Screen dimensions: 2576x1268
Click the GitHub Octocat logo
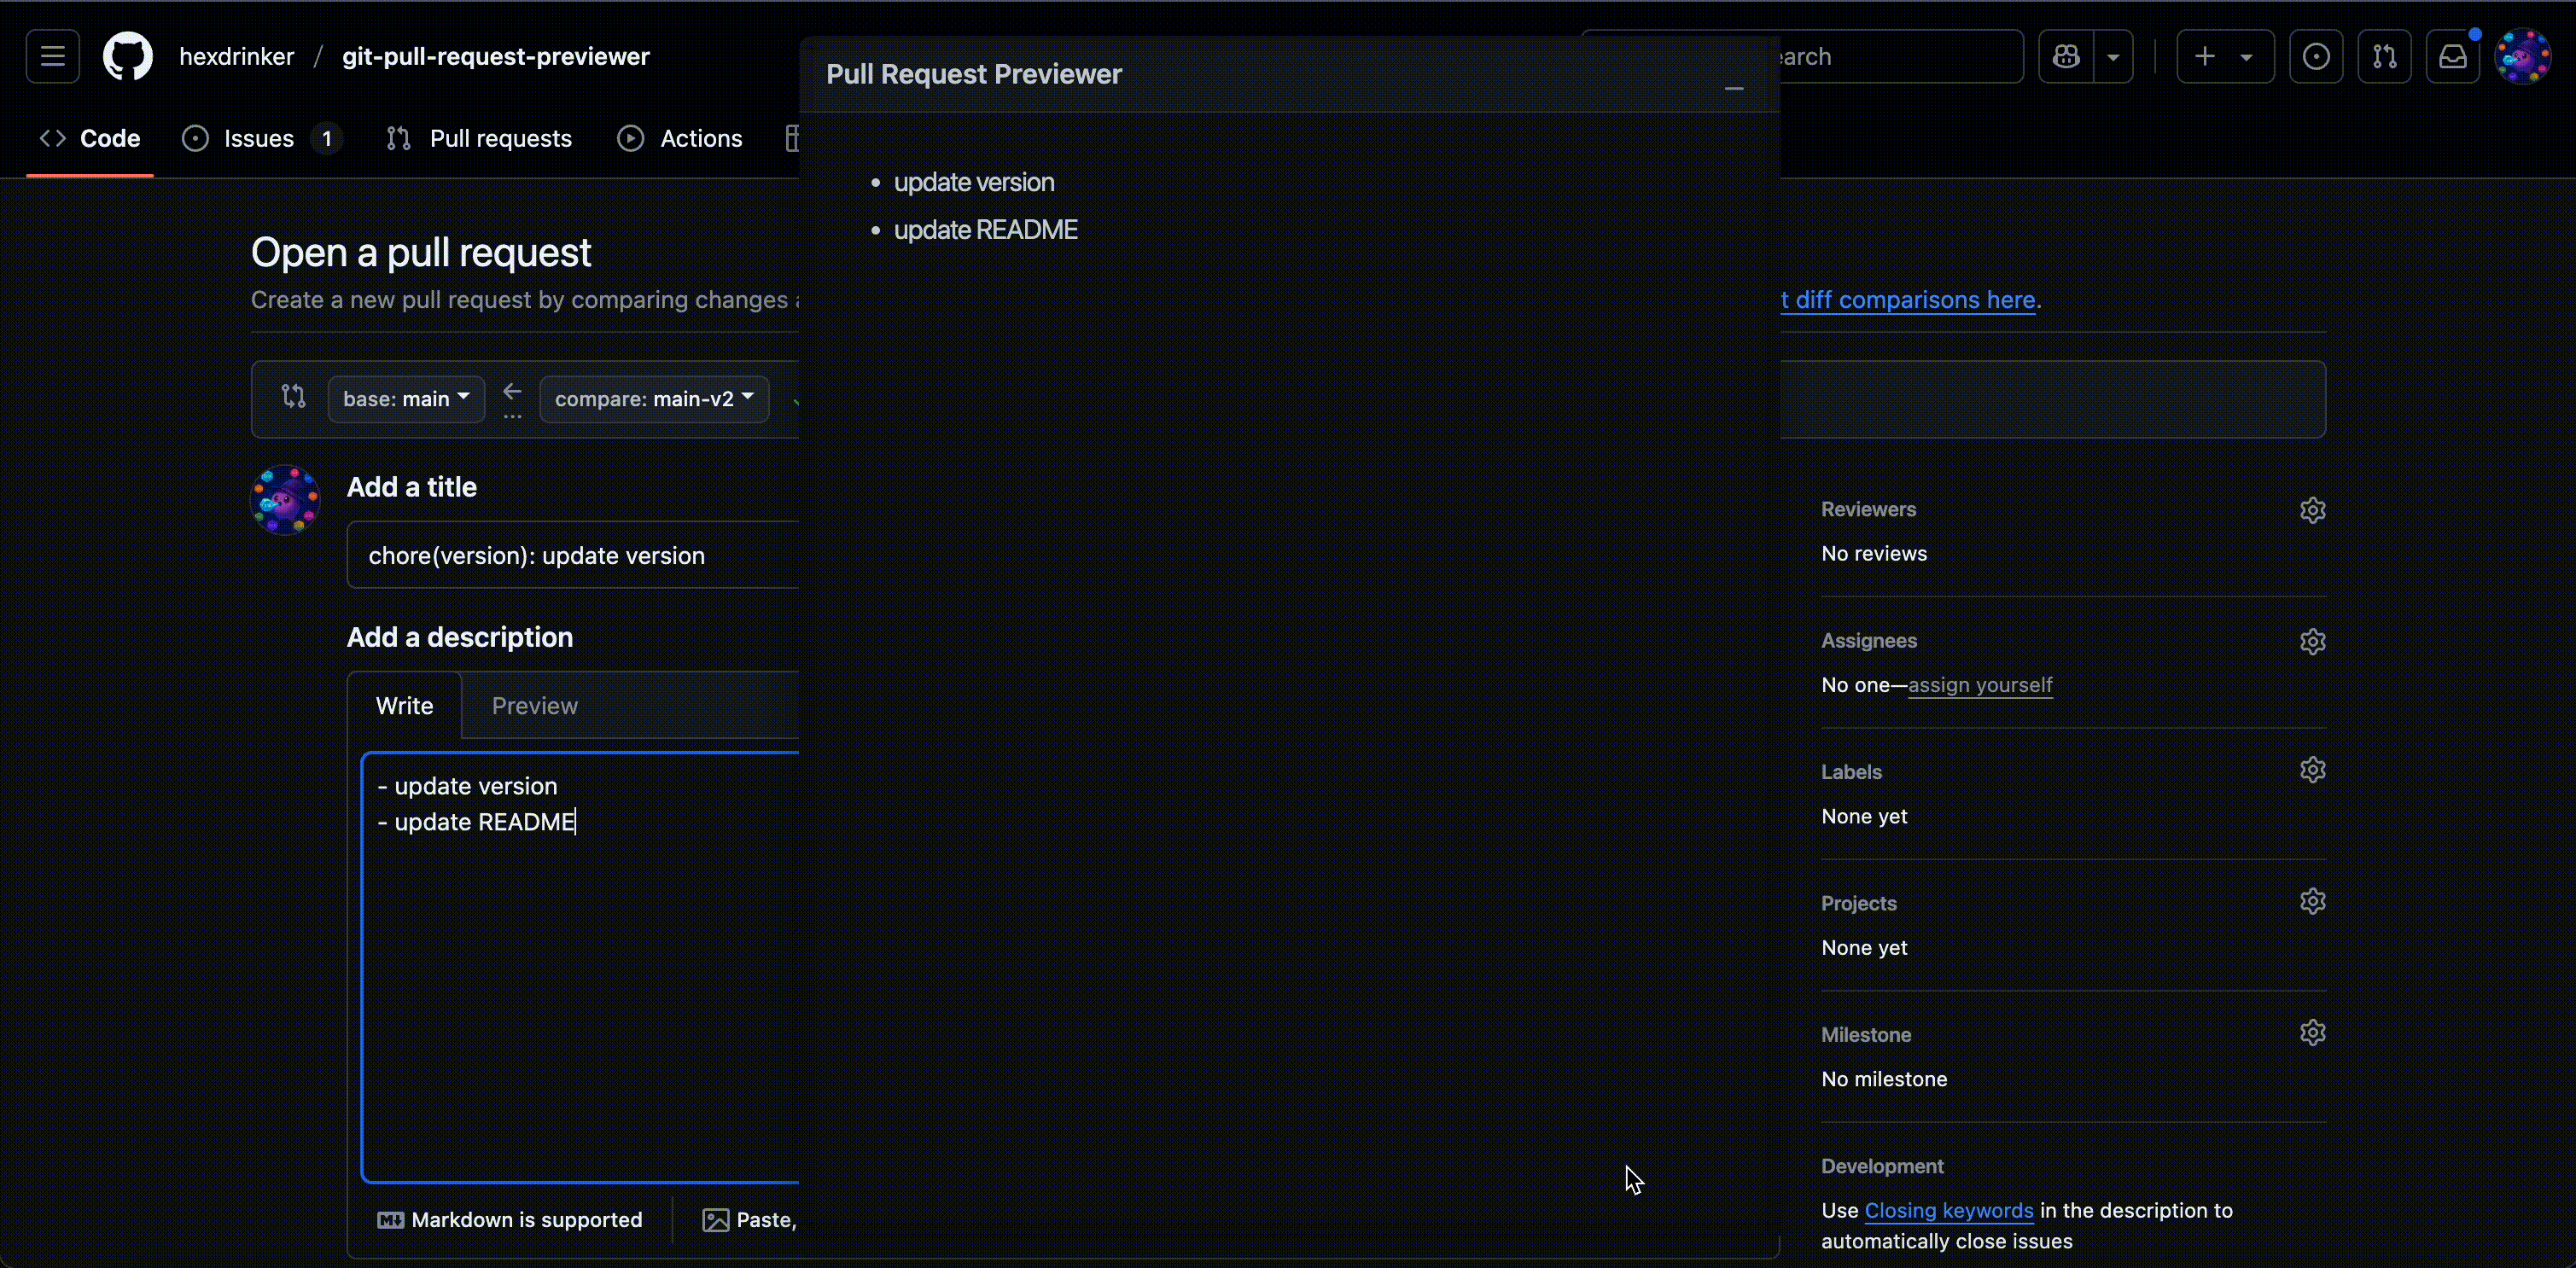pos(128,56)
